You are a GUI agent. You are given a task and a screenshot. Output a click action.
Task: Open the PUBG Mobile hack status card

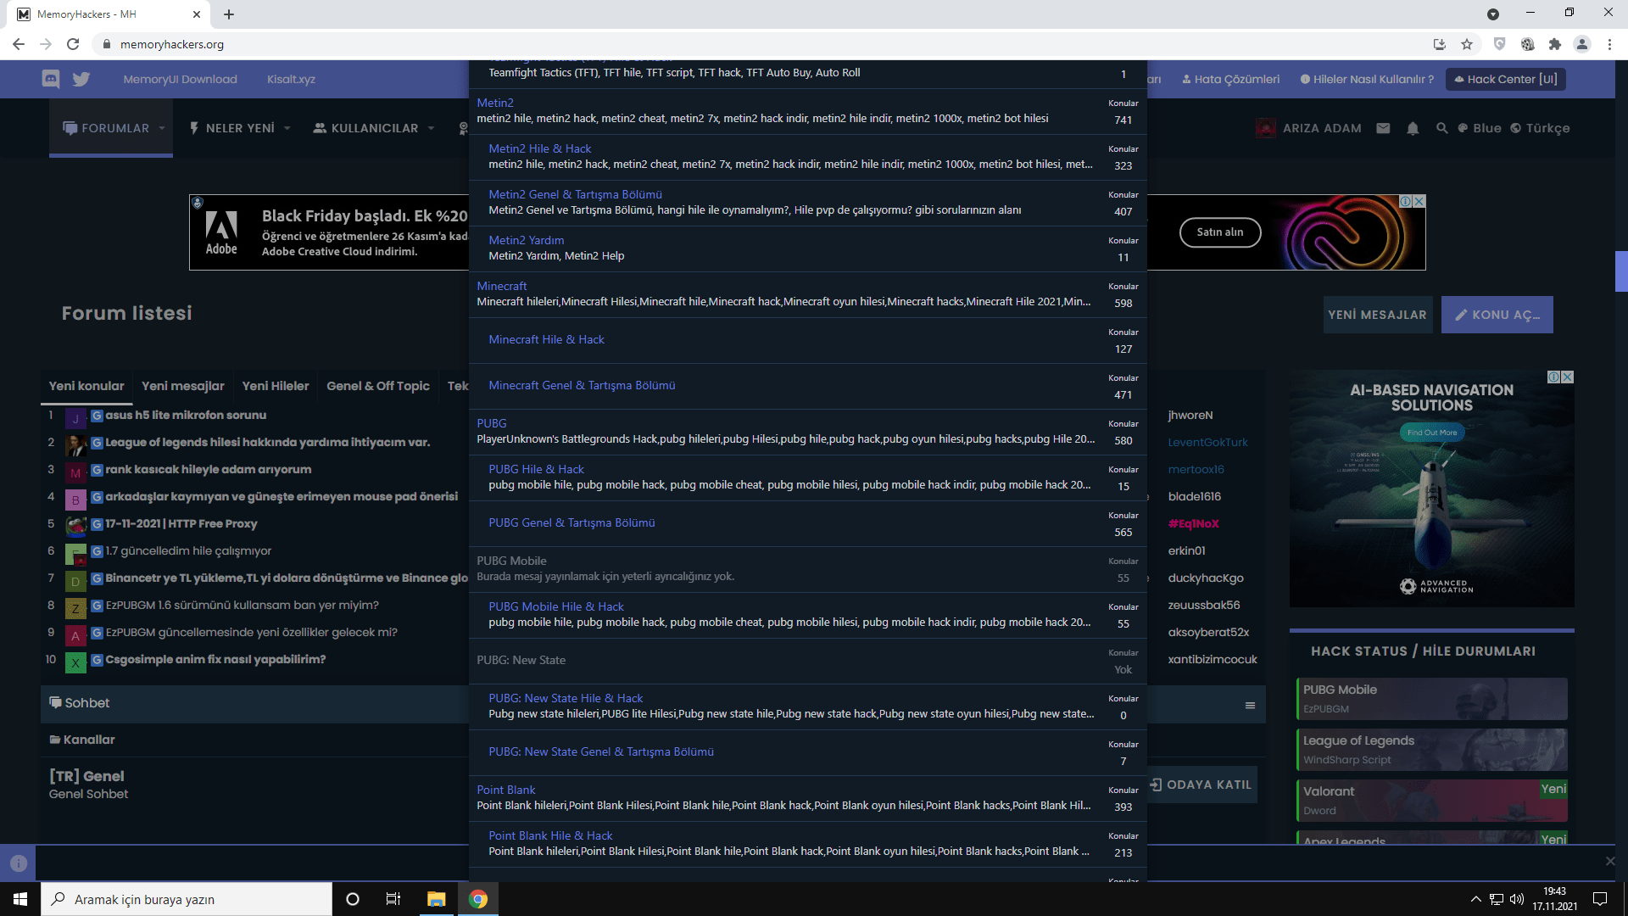tap(1432, 699)
